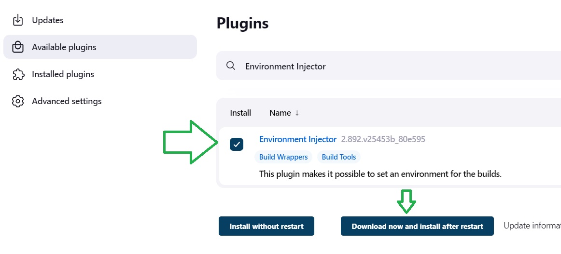
Task: Click Install without restart button
Action: pyautogui.click(x=266, y=226)
